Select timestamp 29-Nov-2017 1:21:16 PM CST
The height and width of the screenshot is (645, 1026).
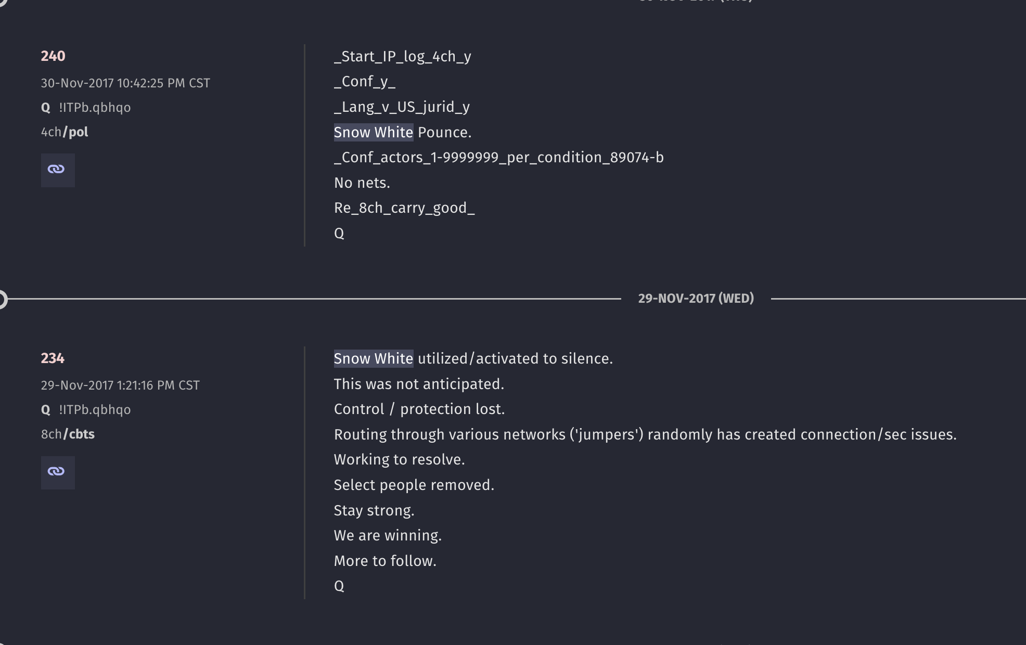pos(120,385)
